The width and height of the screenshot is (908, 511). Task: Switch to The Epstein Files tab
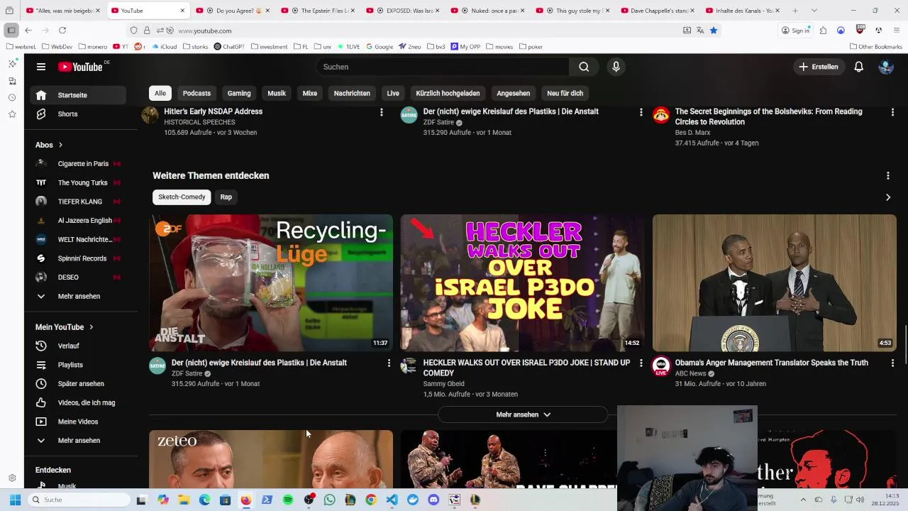(319, 11)
